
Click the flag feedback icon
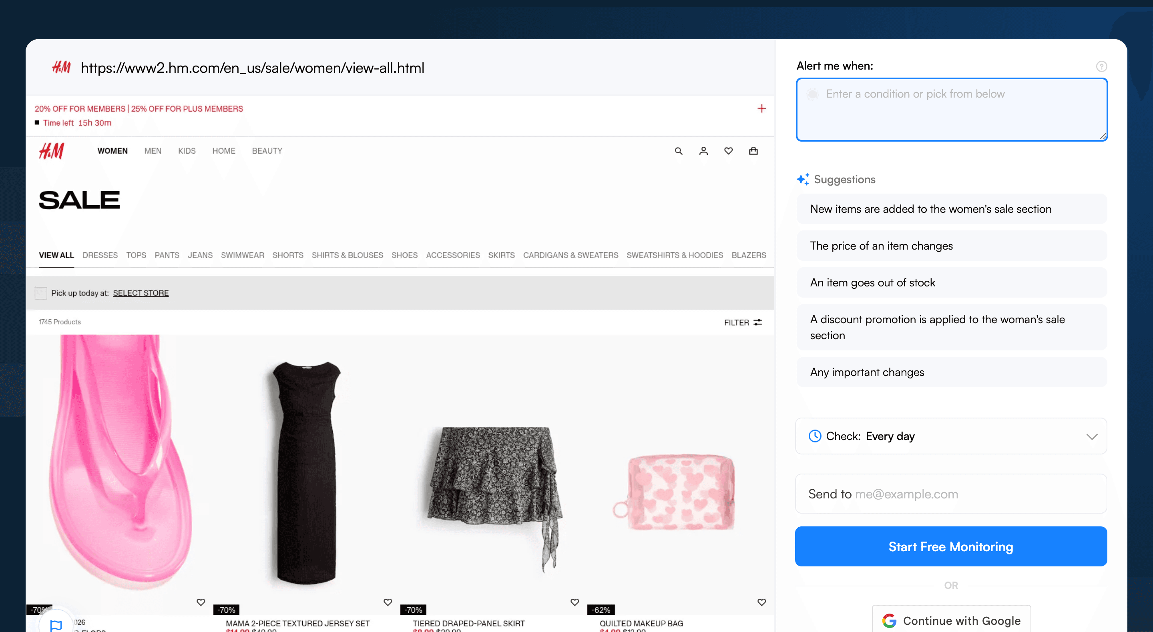coord(56,625)
